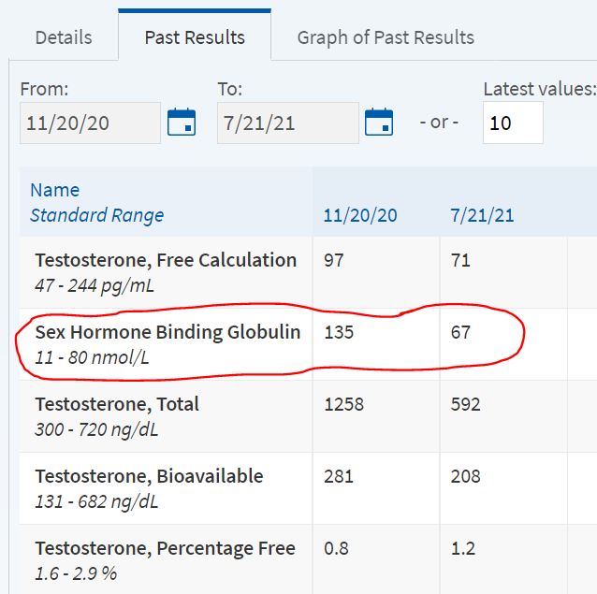Click the 135 SHBG result value
This screenshot has width=597, height=594.
click(x=339, y=332)
